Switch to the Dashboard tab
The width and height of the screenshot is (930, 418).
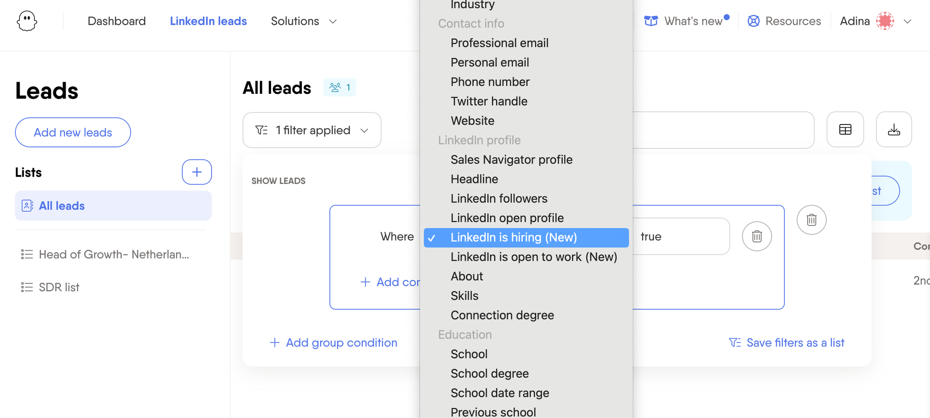(x=117, y=21)
